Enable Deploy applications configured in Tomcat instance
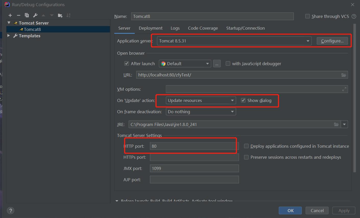This screenshot has width=360, height=218. tap(246, 146)
